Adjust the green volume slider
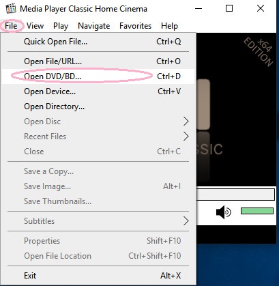Viewport: 279px width, 286px height. (x=257, y=211)
